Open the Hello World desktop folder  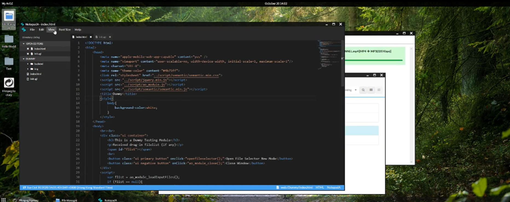coord(9,40)
